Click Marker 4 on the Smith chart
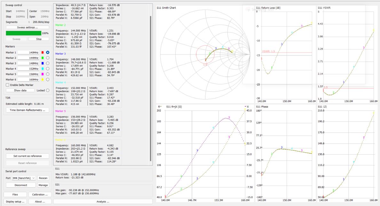This screenshot has width=380, height=206. point(223,47)
